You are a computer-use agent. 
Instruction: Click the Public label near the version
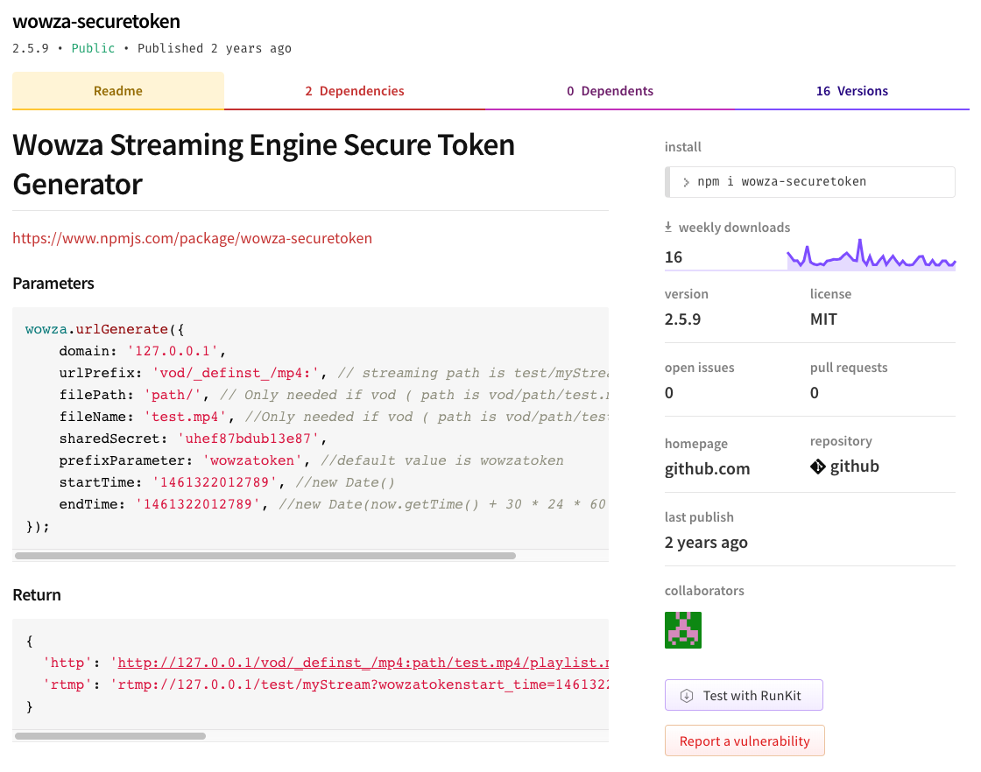click(93, 48)
